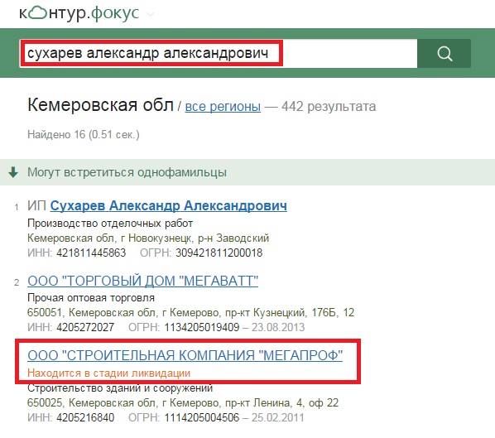Click the magnifier search button

coord(445,53)
